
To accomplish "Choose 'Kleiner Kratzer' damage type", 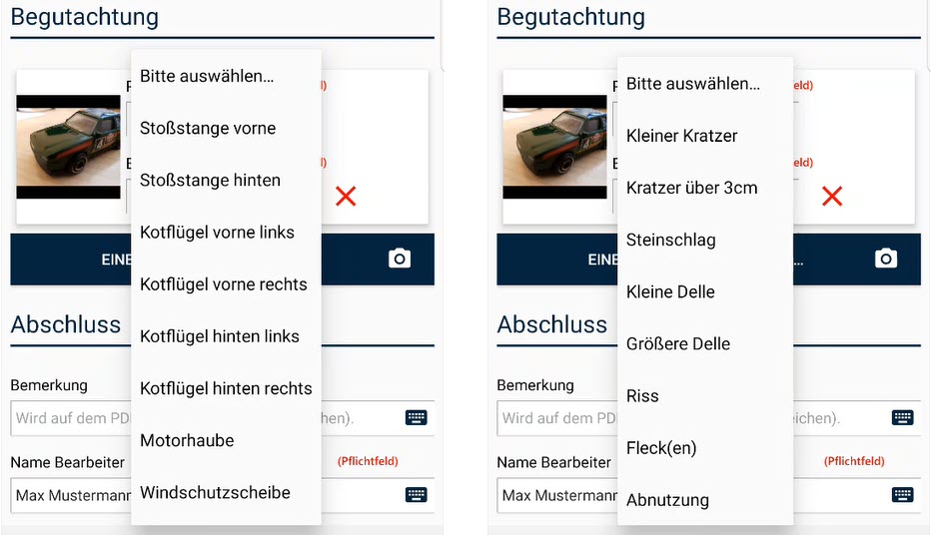I will click(x=681, y=136).
